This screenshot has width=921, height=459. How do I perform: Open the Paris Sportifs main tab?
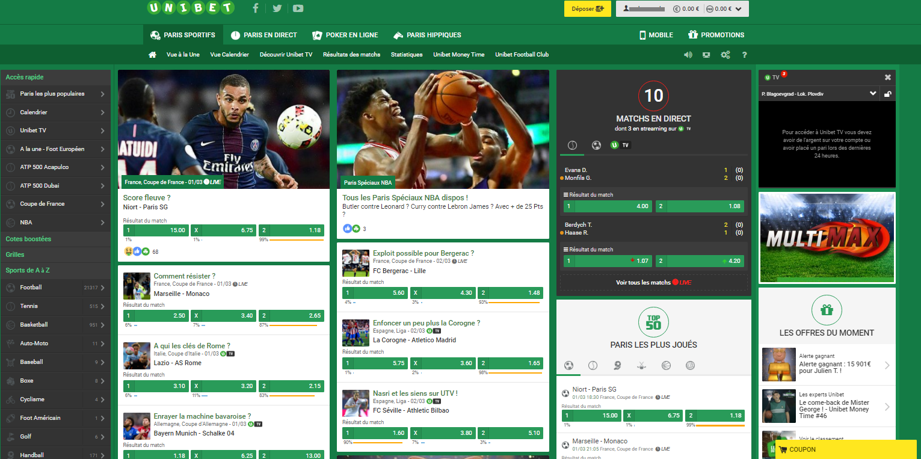point(183,35)
